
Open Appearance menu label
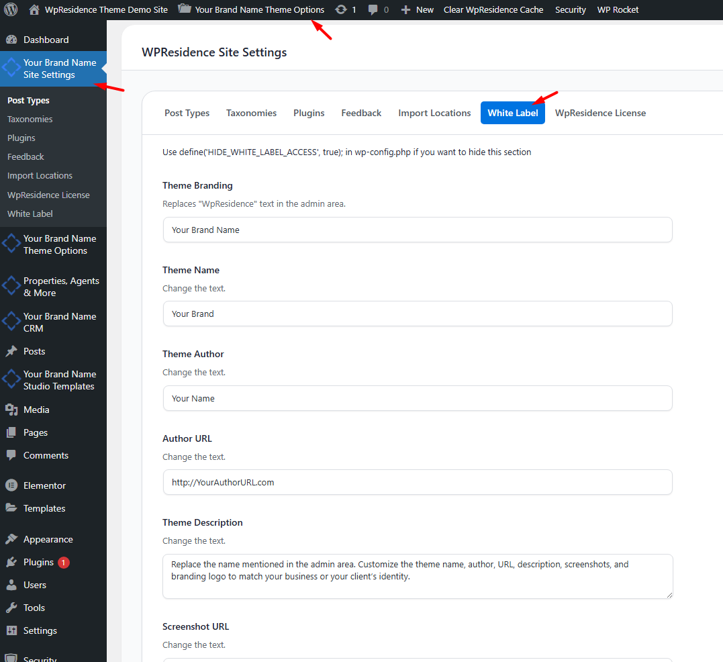coord(48,539)
